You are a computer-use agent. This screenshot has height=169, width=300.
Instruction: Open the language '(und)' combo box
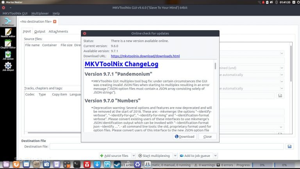click(x=252, y=68)
